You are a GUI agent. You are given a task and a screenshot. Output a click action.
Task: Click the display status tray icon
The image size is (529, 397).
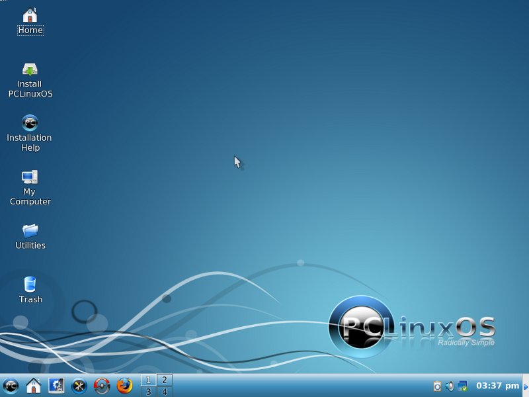462,386
